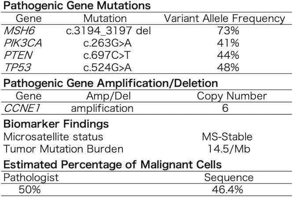
Task: Select the c.697C>T mutation value
Action: coord(105,55)
